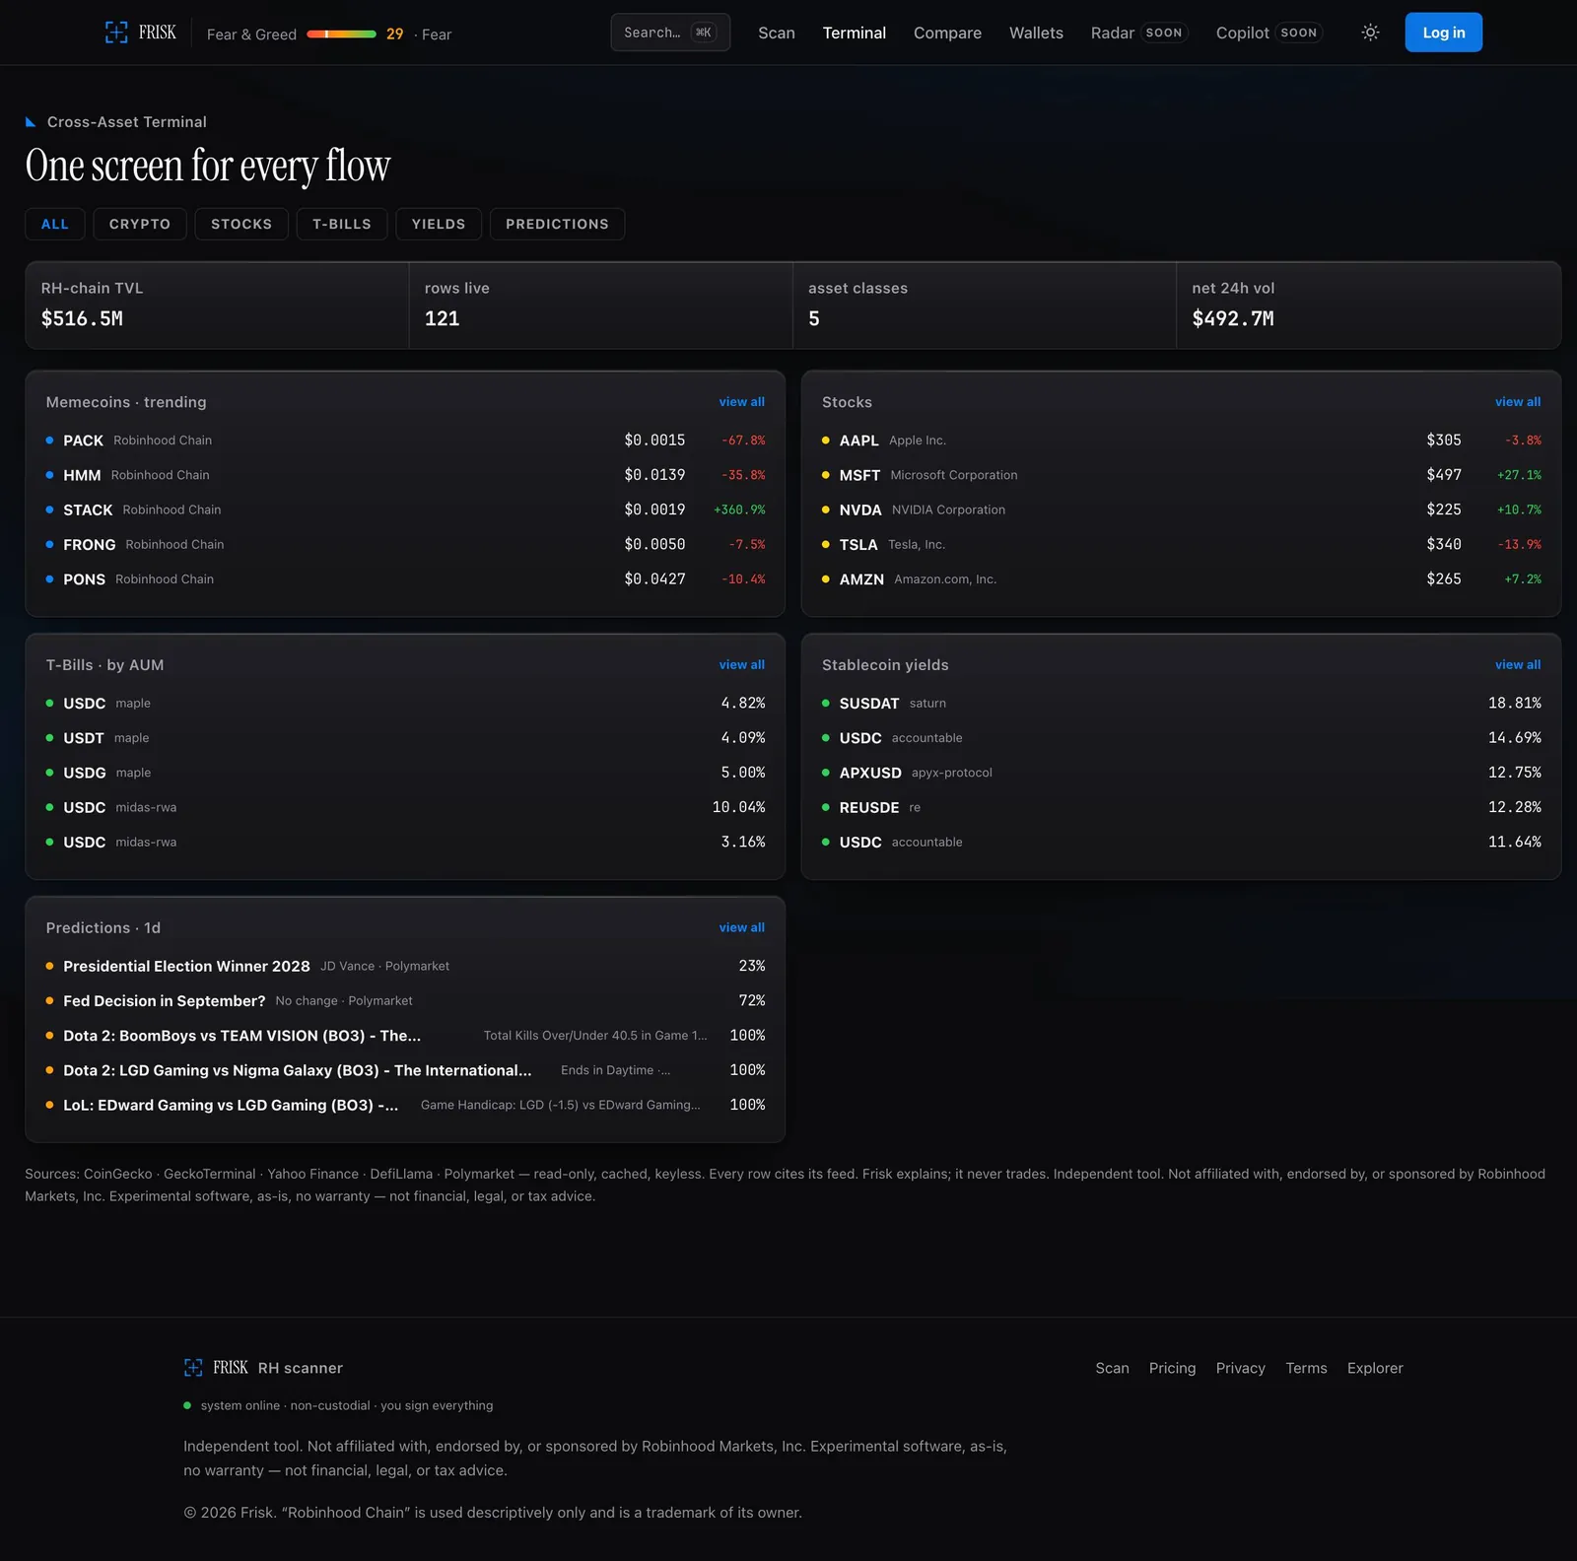Select the USDC midas-rwa 3.16% row
Image resolution: width=1577 pixels, height=1561 pixels.
(x=405, y=843)
